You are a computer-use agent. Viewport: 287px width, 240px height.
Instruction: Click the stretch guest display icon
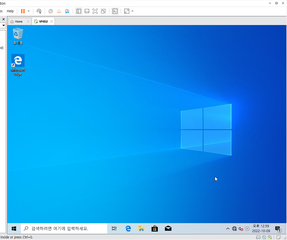pos(127,11)
